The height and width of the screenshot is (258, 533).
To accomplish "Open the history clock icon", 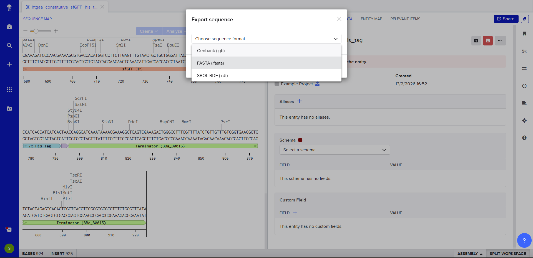I will [524, 86].
